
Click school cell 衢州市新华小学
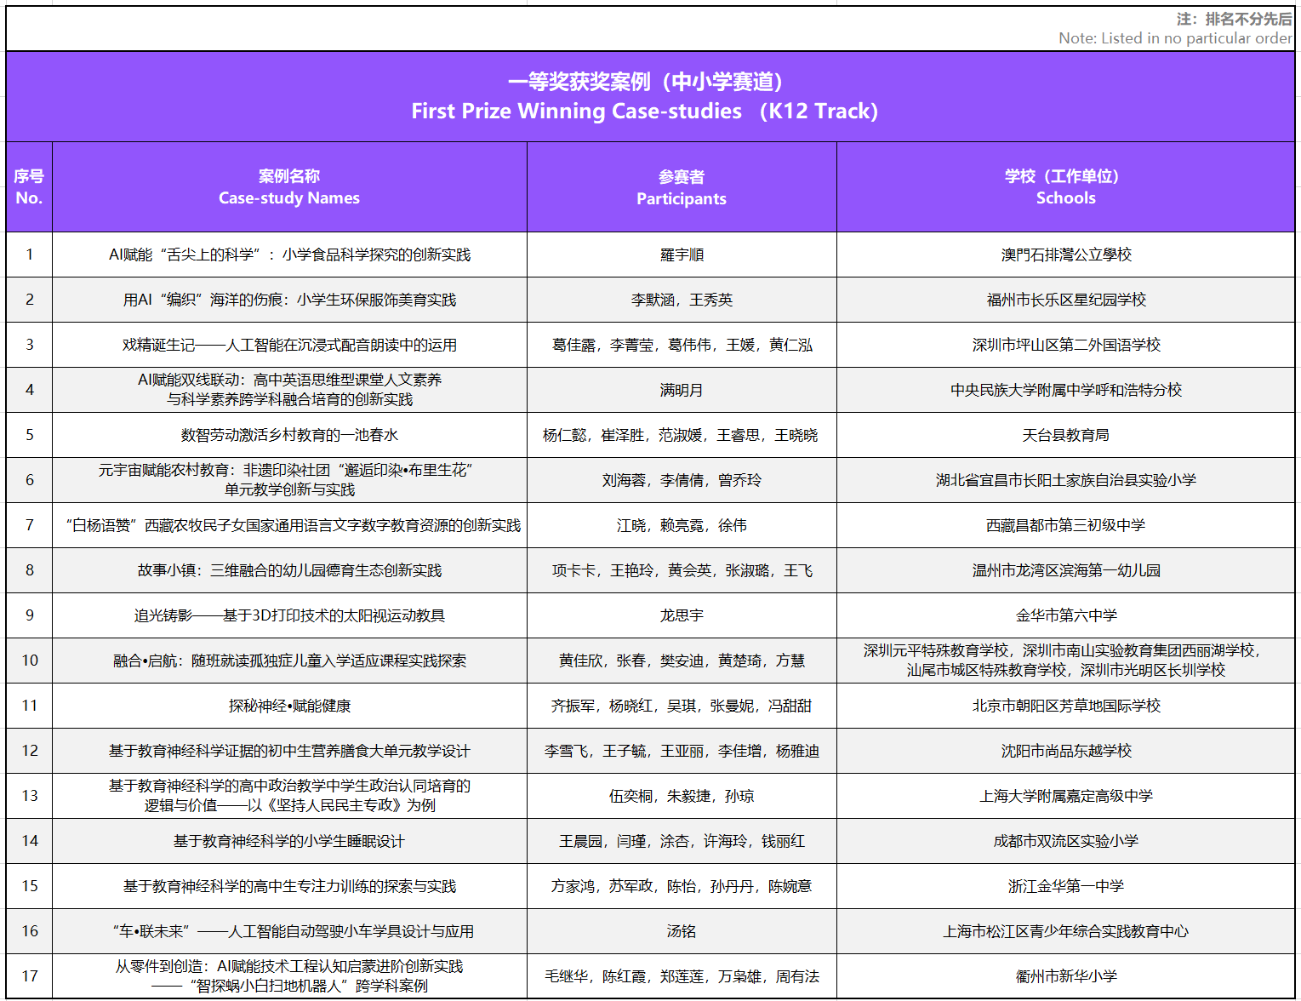coord(1065,976)
